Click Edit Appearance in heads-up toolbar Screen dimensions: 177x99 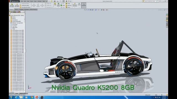(x=102, y=10)
